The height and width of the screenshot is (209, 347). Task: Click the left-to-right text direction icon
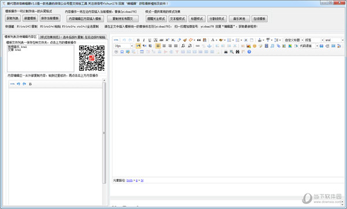(138, 46)
